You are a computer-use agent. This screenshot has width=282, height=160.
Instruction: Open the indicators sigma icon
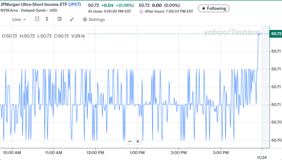click(47, 19)
